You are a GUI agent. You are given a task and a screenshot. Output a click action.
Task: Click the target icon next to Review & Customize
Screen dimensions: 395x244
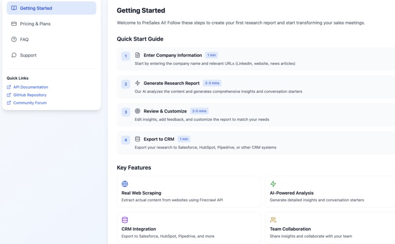[x=137, y=111]
